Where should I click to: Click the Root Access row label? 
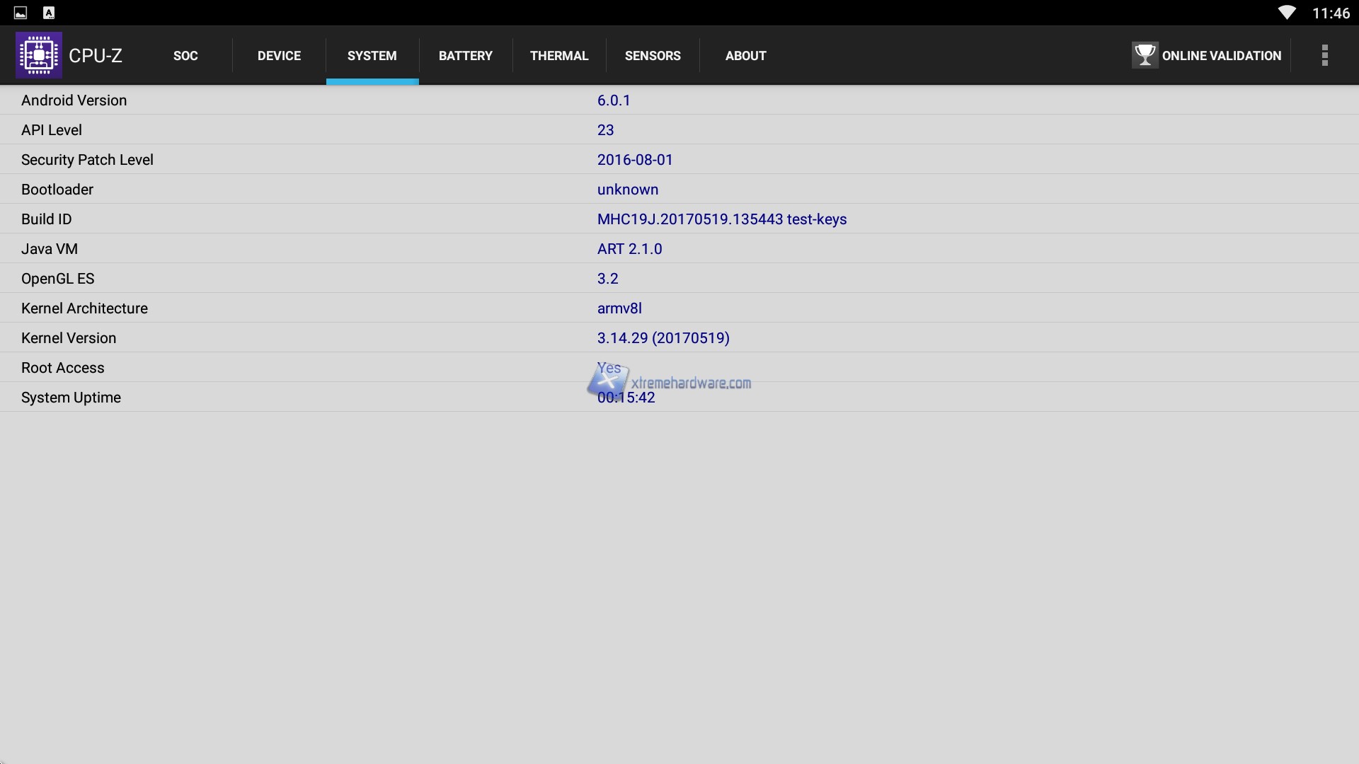(62, 368)
